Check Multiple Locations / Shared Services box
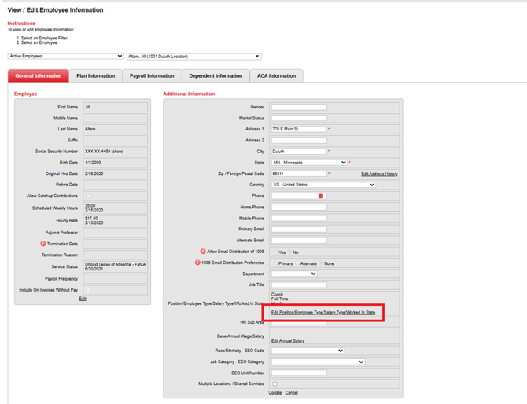Screen dimensions: 527x404 point(275,384)
